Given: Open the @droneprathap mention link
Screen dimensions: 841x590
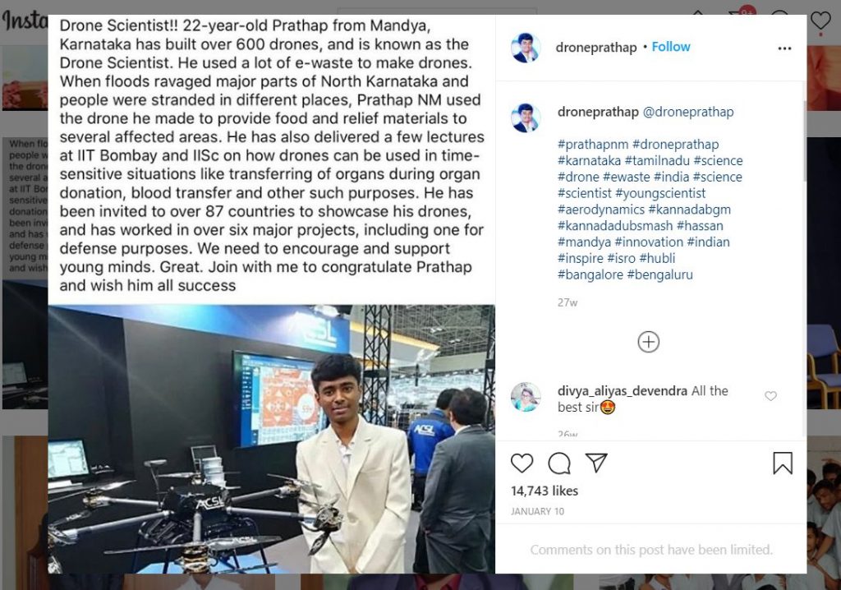Looking at the screenshot, I should pos(688,112).
